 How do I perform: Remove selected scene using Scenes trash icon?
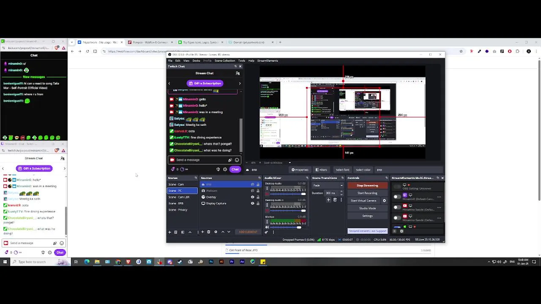176,232
